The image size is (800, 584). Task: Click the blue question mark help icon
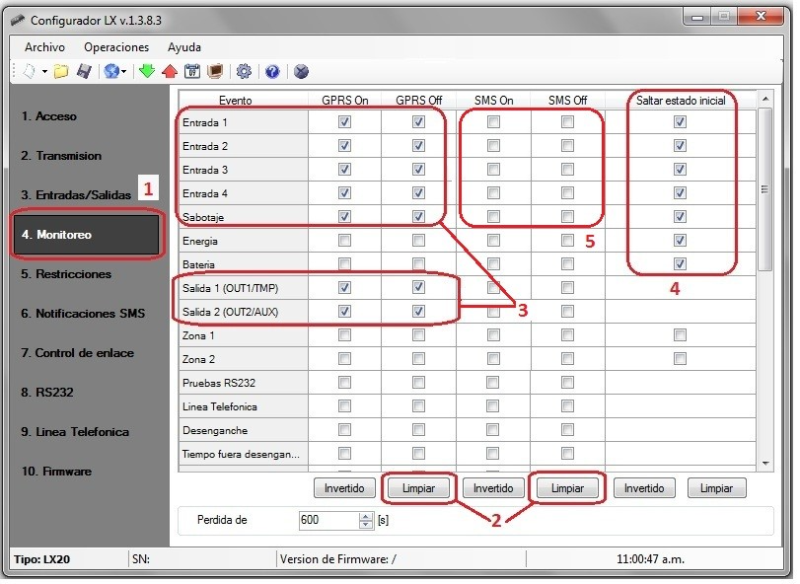[273, 72]
